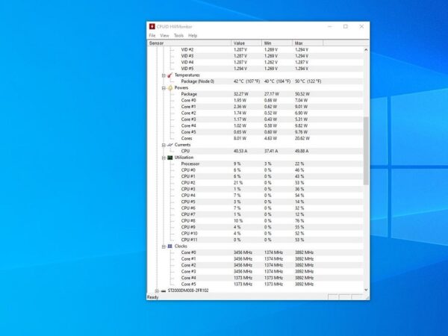The width and height of the screenshot is (448, 336).
Task: Click the Clocks category icon
Action: tap(170, 246)
